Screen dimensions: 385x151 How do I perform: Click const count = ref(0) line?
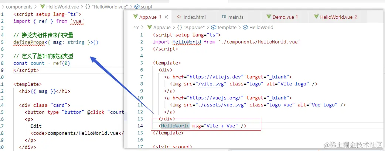click(42, 63)
